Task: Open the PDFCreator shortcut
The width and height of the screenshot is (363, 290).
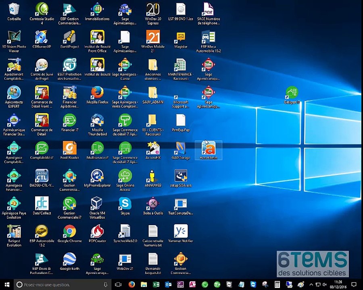Action: (x=97, y=234)
